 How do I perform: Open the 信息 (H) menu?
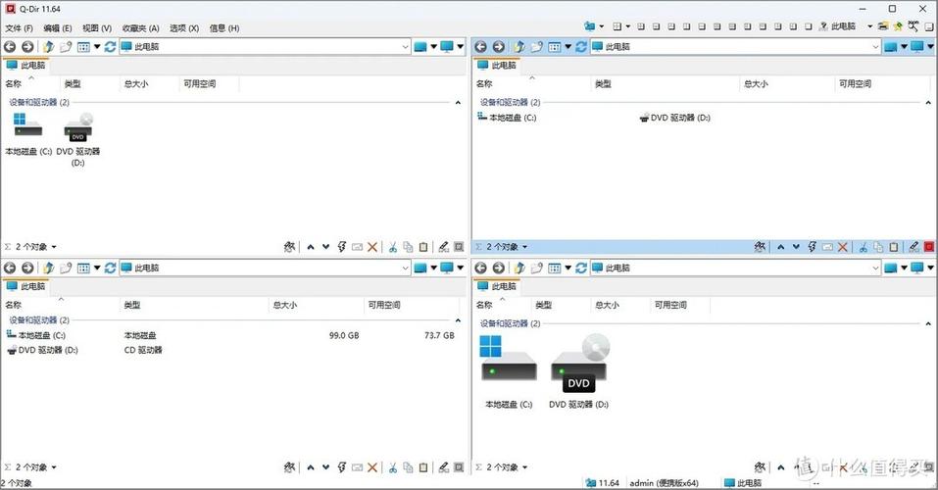[x=224, y=28]
